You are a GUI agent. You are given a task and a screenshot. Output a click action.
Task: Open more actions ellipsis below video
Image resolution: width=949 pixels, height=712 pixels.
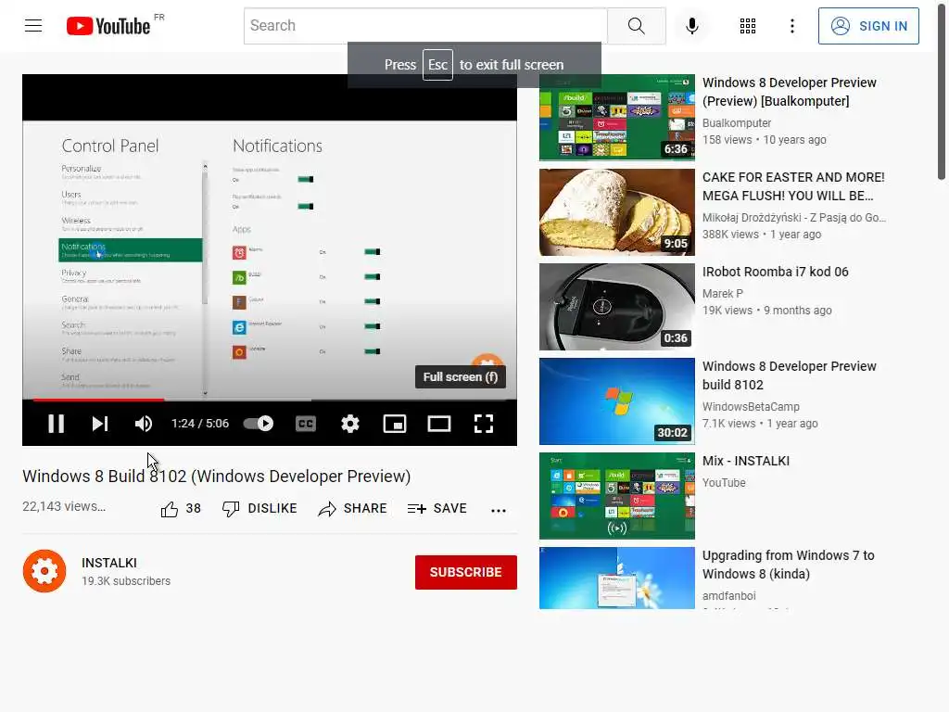(498, 511)
